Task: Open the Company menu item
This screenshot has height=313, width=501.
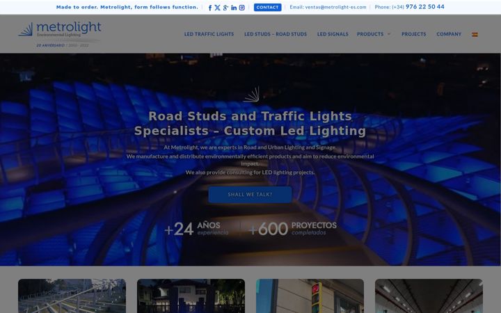Action: [x=449, y=34]
